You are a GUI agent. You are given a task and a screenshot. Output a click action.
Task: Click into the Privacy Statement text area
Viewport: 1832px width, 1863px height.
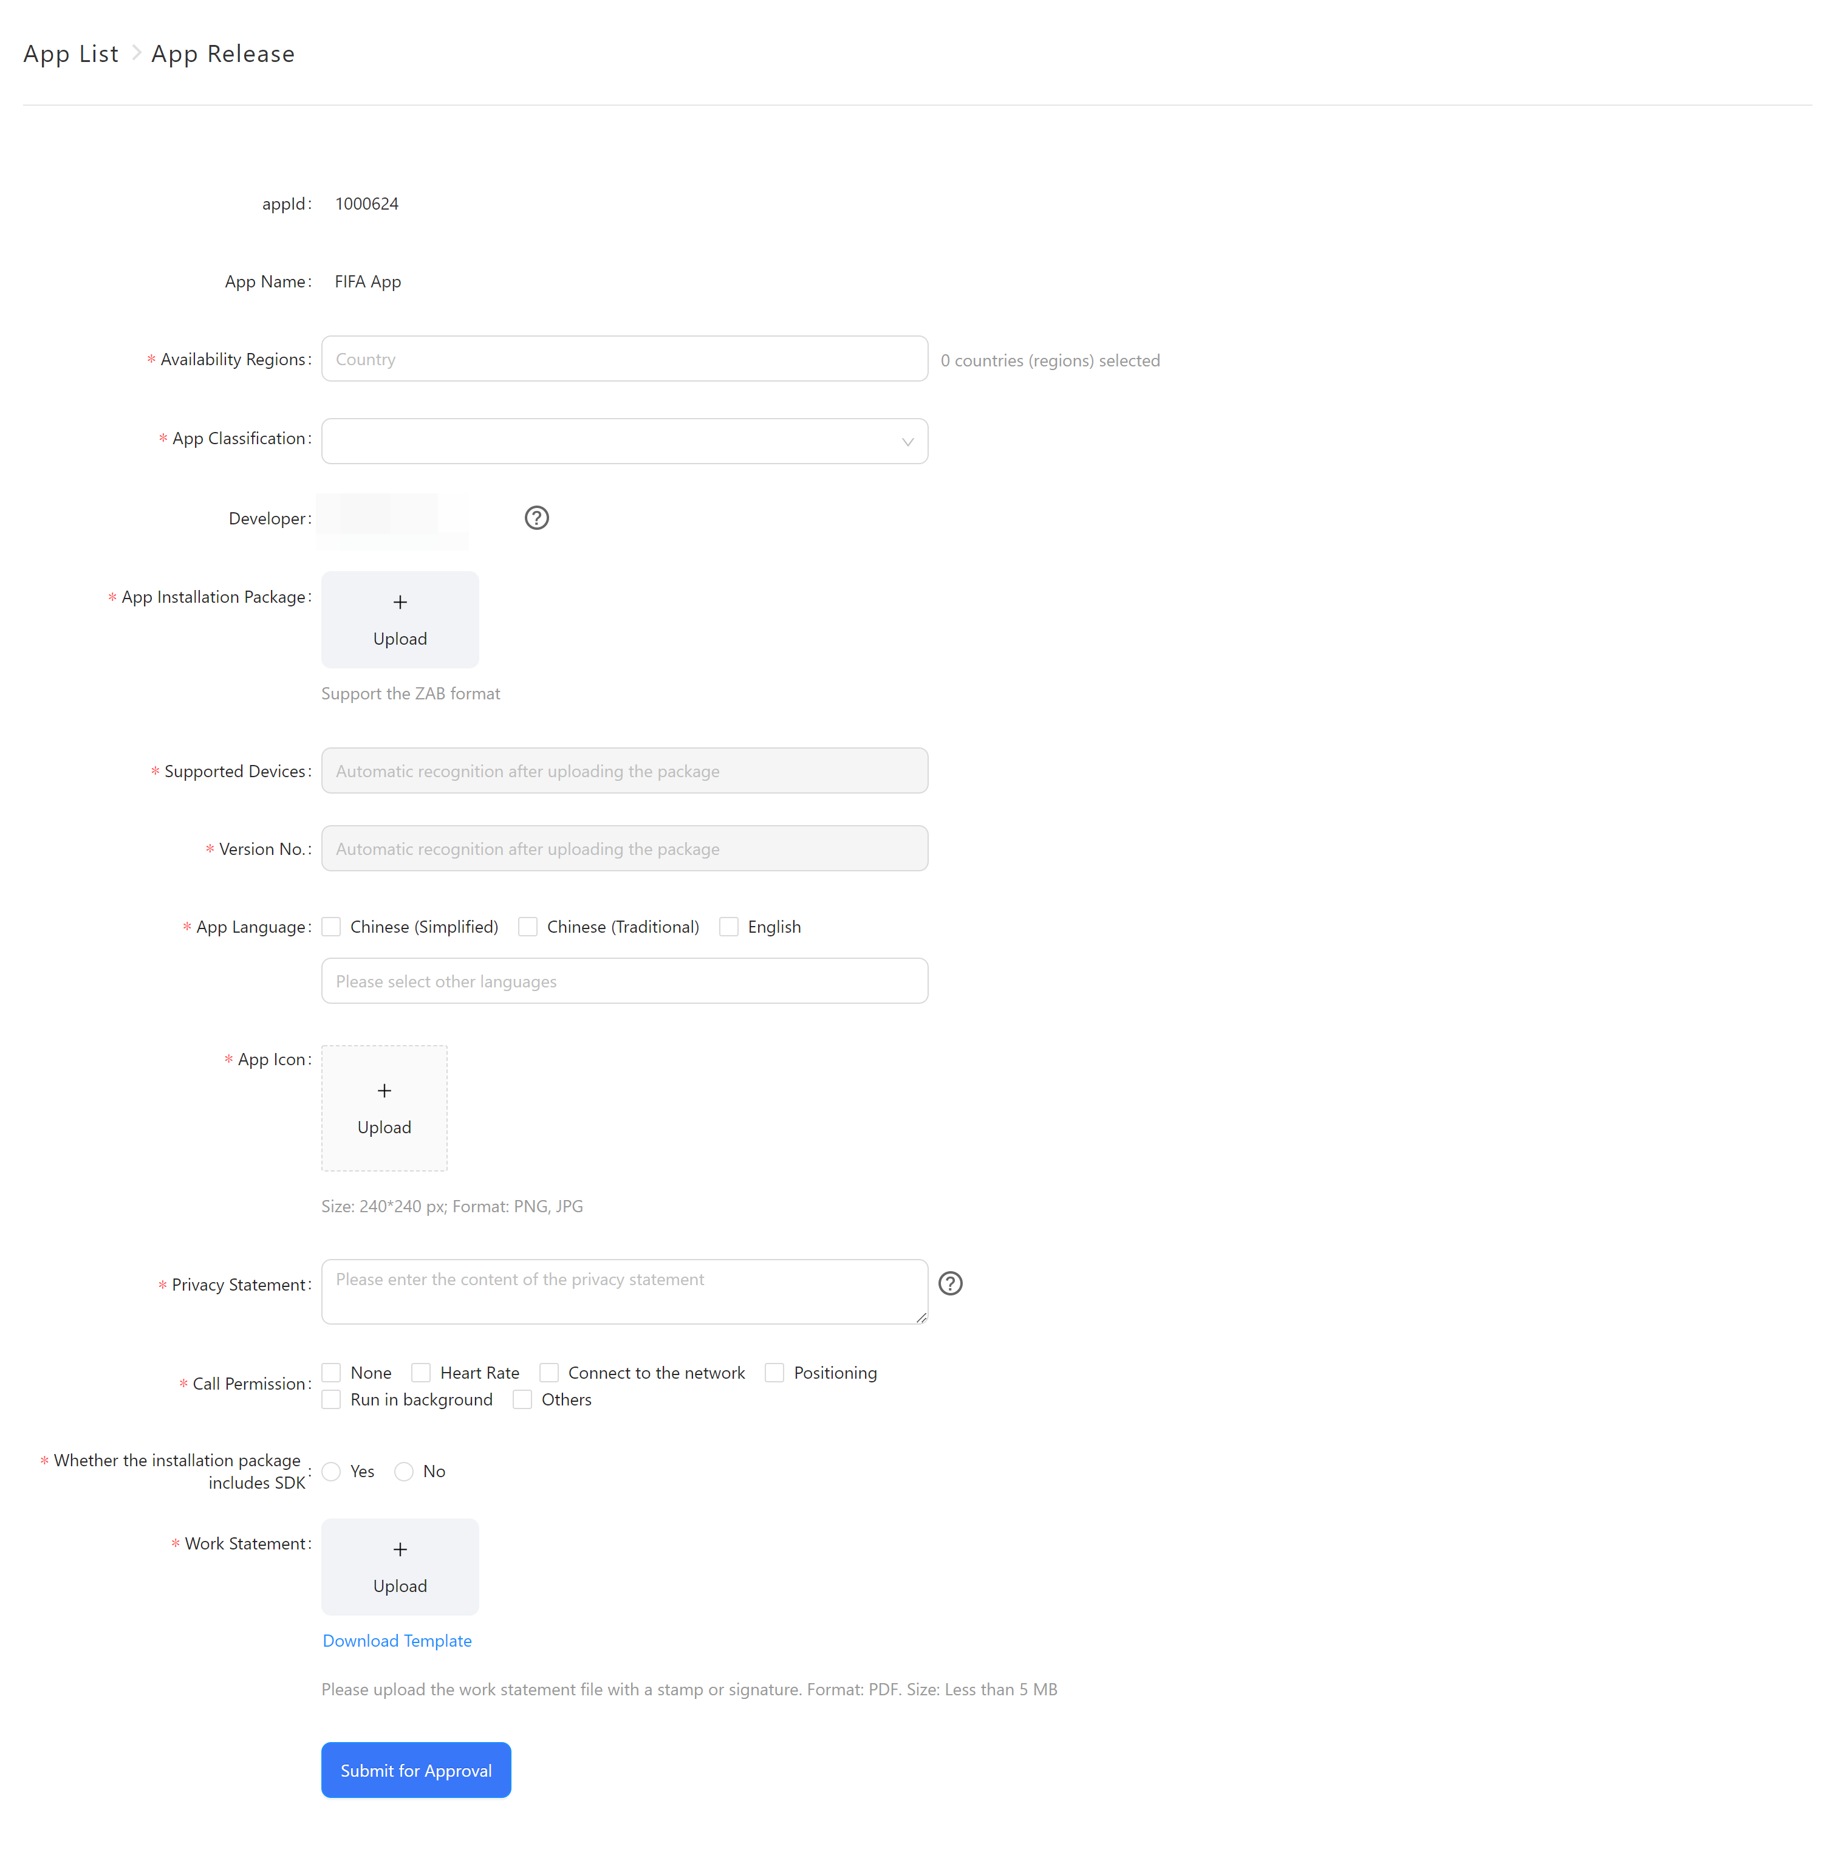click(623, 1291)
